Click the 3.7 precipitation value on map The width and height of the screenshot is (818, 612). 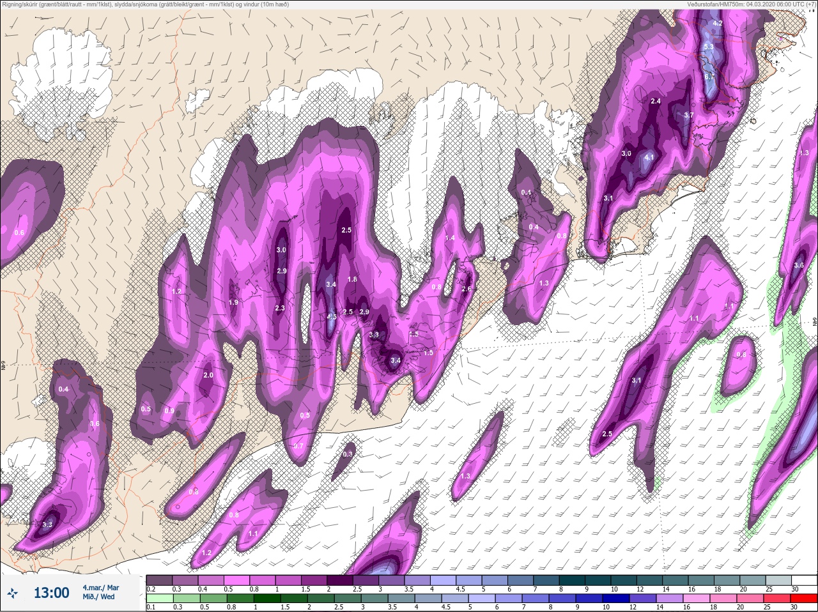(x=688, y=115)
